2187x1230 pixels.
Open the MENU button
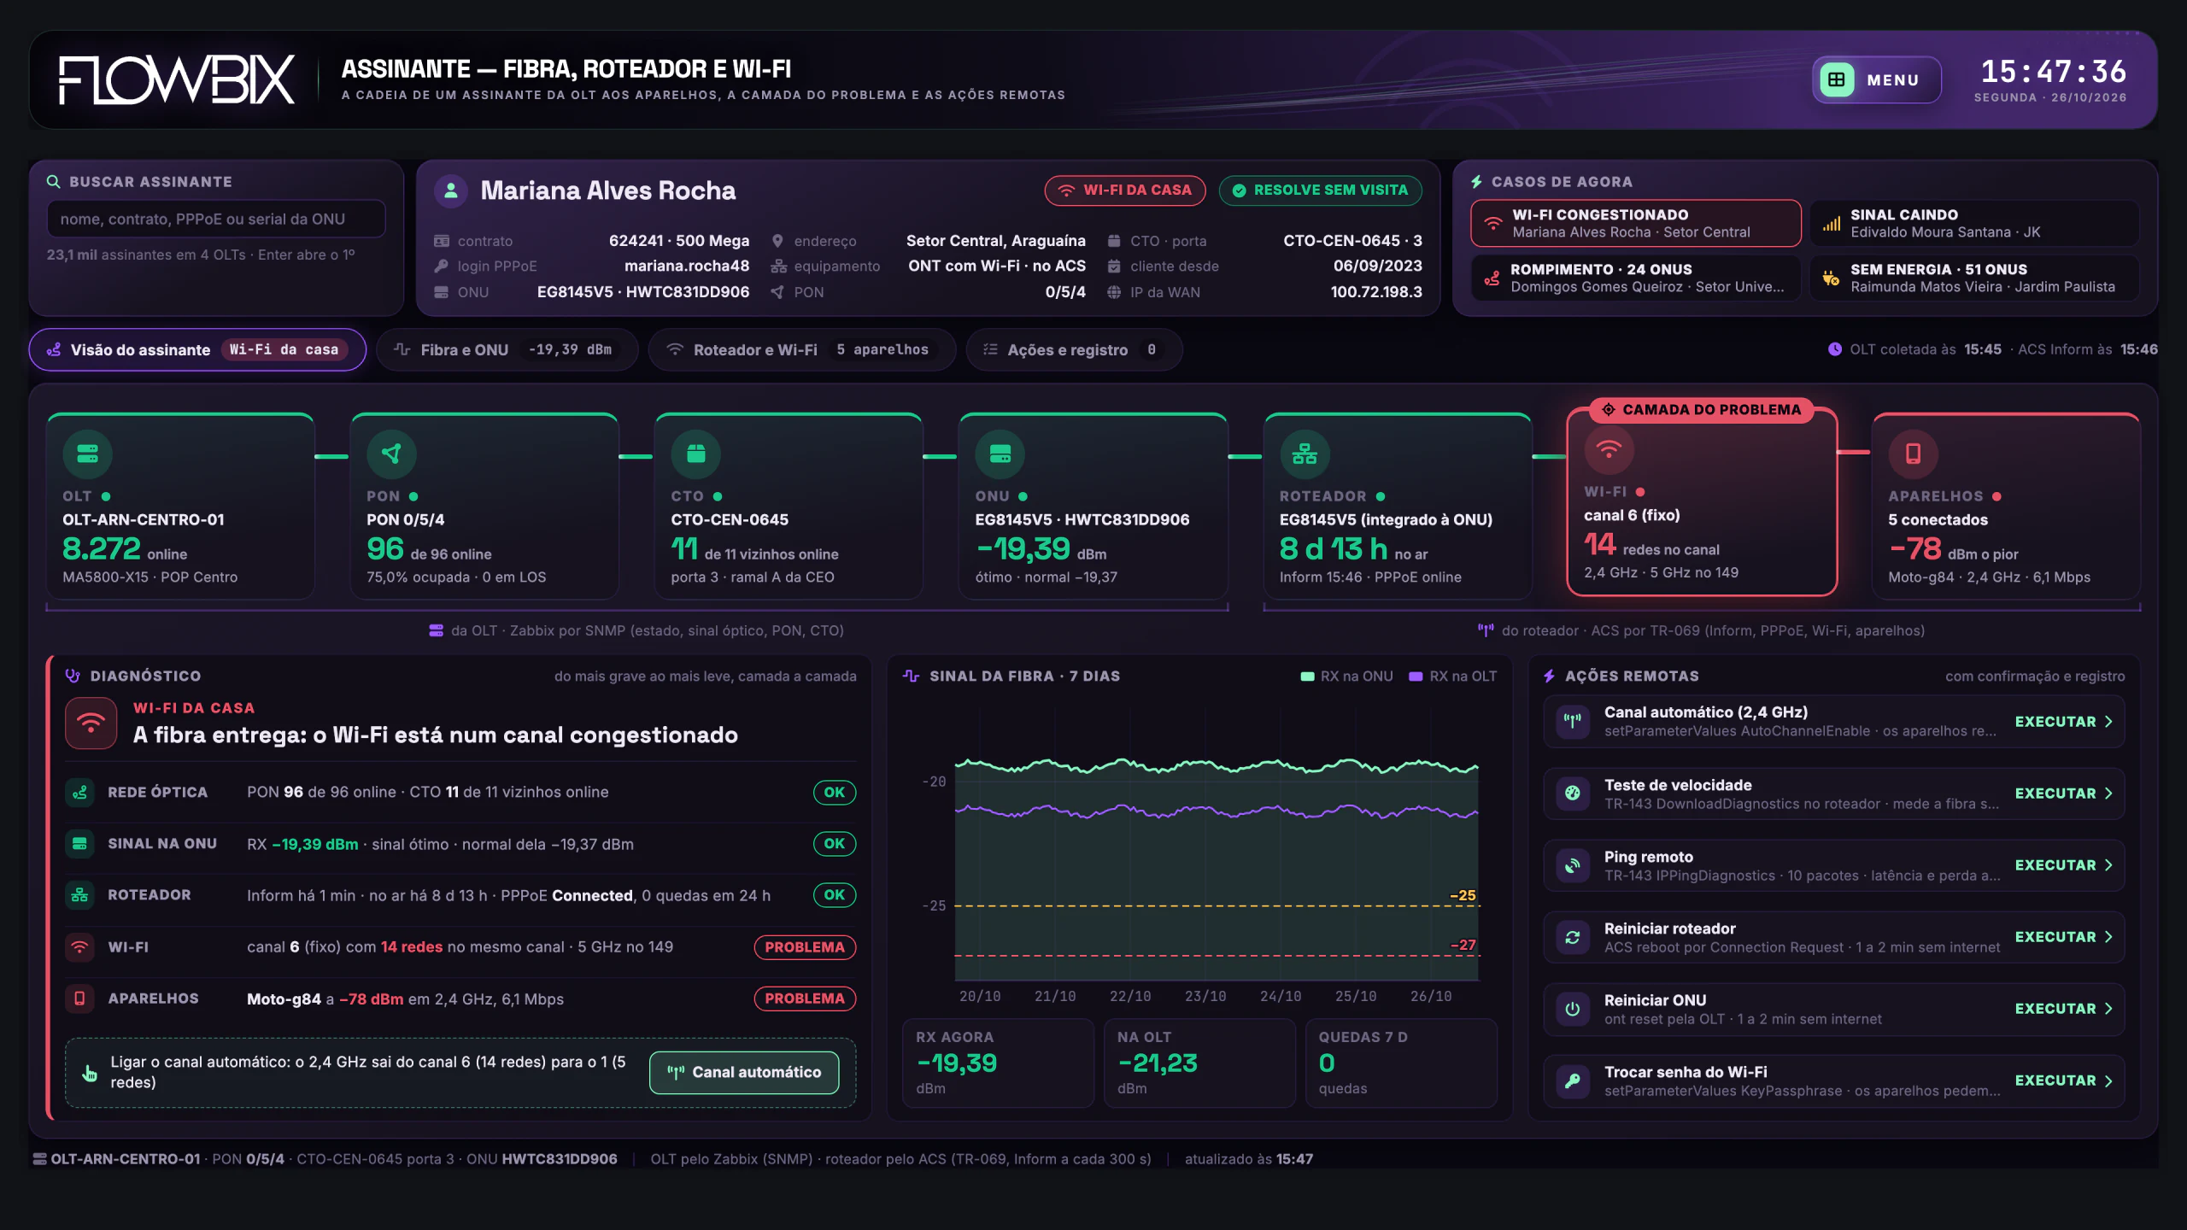click(x=1877, y=79)
